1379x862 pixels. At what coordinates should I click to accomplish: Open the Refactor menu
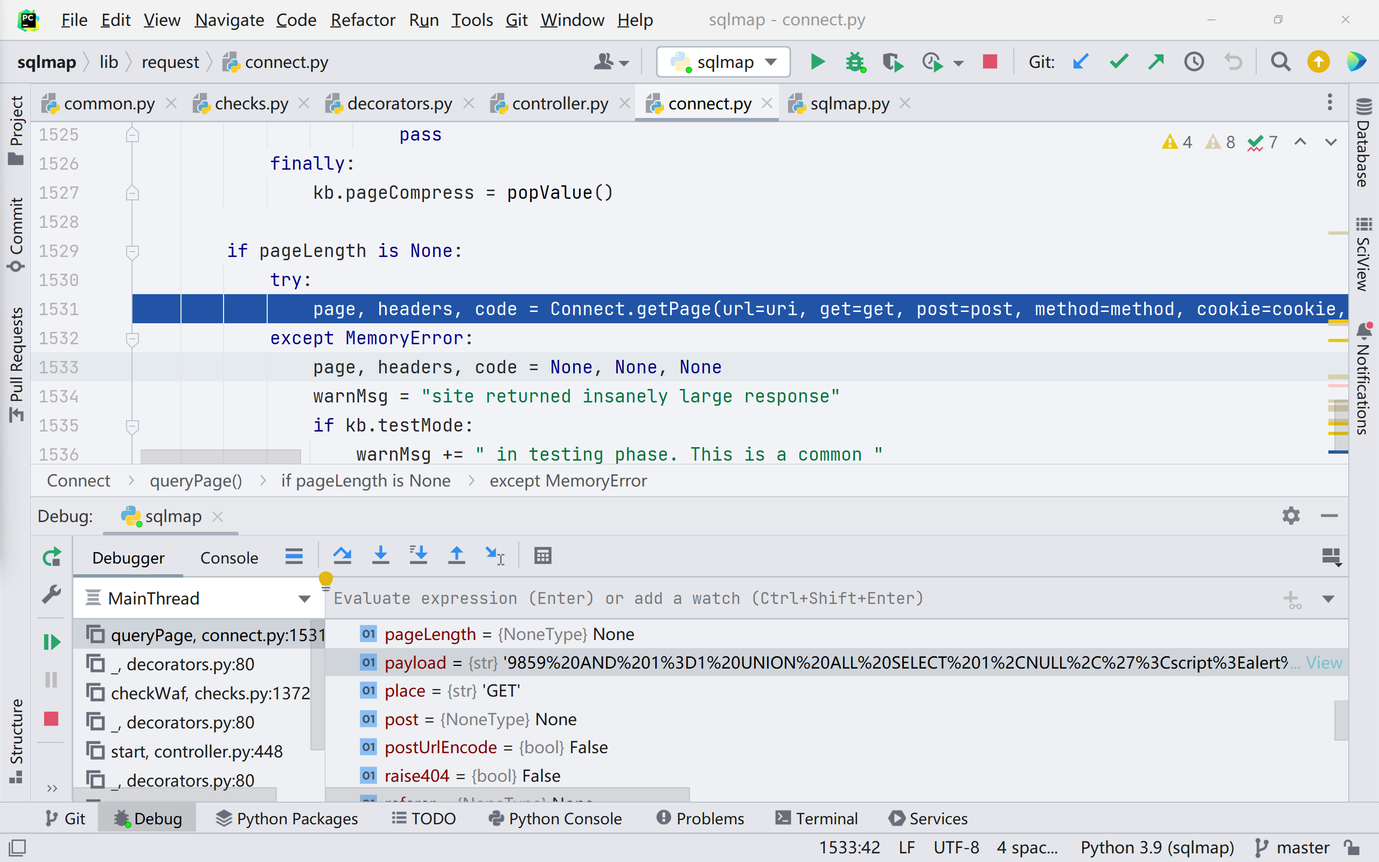point(363,20)
